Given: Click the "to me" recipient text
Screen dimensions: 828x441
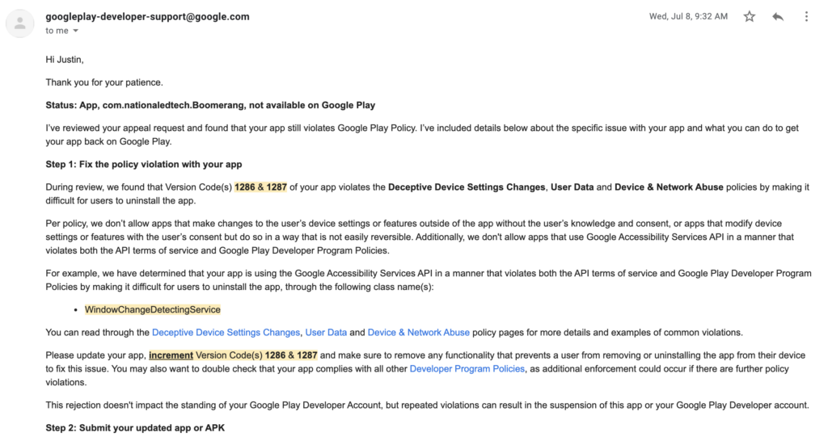Looking at the screenshot, I should 57,31.
